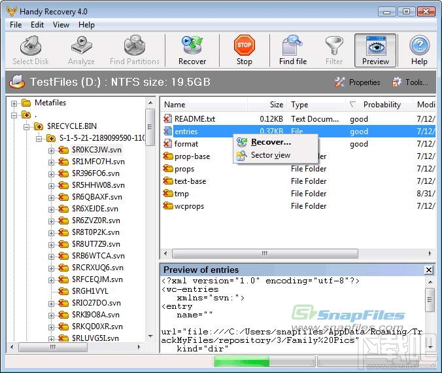Click the file list horizontal scrollbar thumb

pyautogui.click(x=265, y=253)
